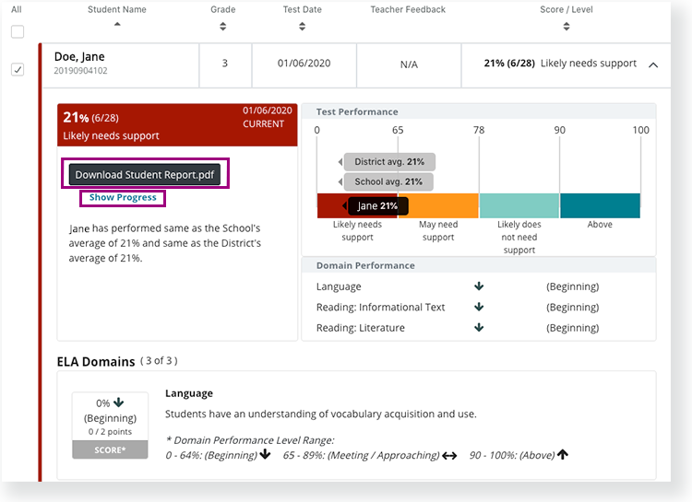Click down arrow in Language domain row
The image size is (692, 502).
tap(479, 286)
